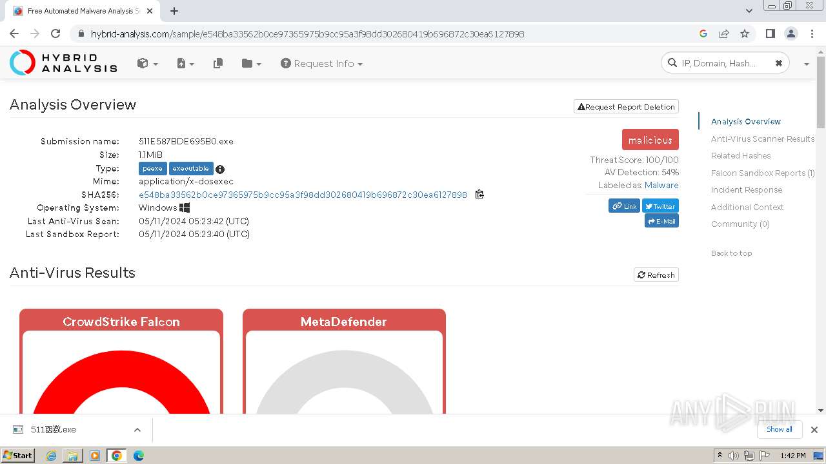Copy the SHA256 hash with clipboard icon
Screen dimensions: 826x464
click(x=479, y=194)
